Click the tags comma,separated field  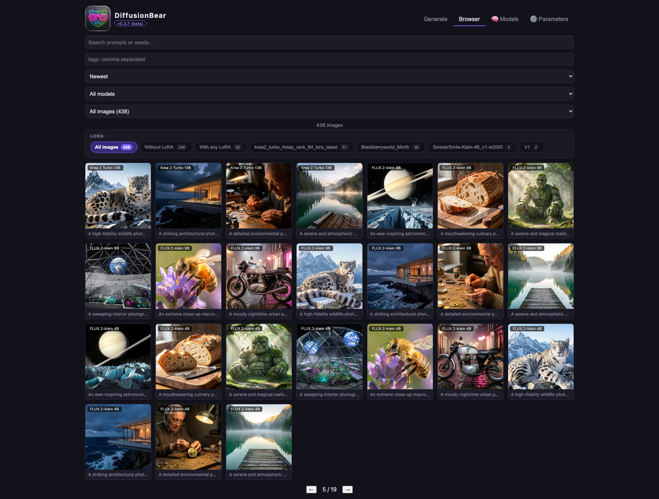click(329, 59)
